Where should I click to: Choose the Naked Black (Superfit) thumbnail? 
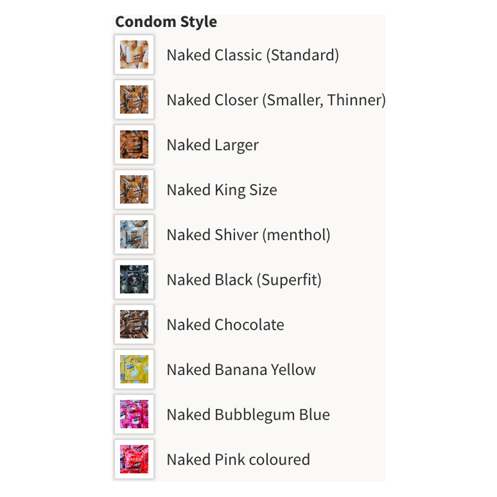(x=134, y=280)
